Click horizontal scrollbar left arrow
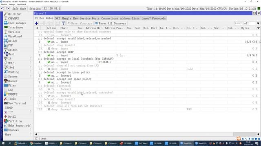 click(36, 134)
